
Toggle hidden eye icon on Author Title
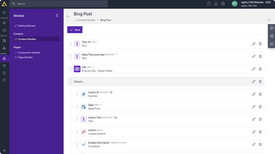point(115,117)
